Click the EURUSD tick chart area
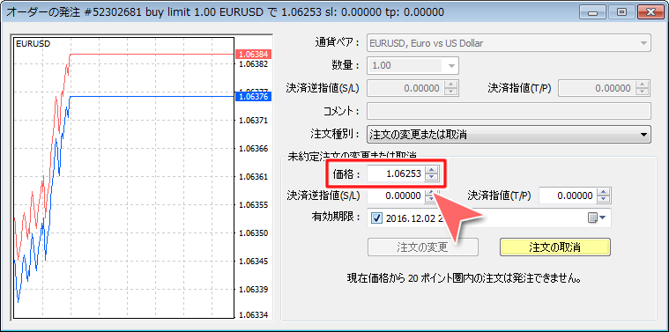This screenshot has height=332, width=669. pyautogui.click(x=124, y=178)
